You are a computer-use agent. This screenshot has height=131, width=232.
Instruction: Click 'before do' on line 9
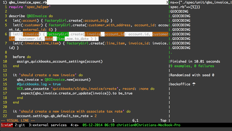point(22,57)
